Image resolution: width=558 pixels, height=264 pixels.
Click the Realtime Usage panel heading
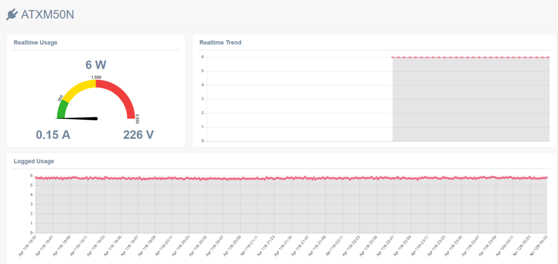click(35, 43)
